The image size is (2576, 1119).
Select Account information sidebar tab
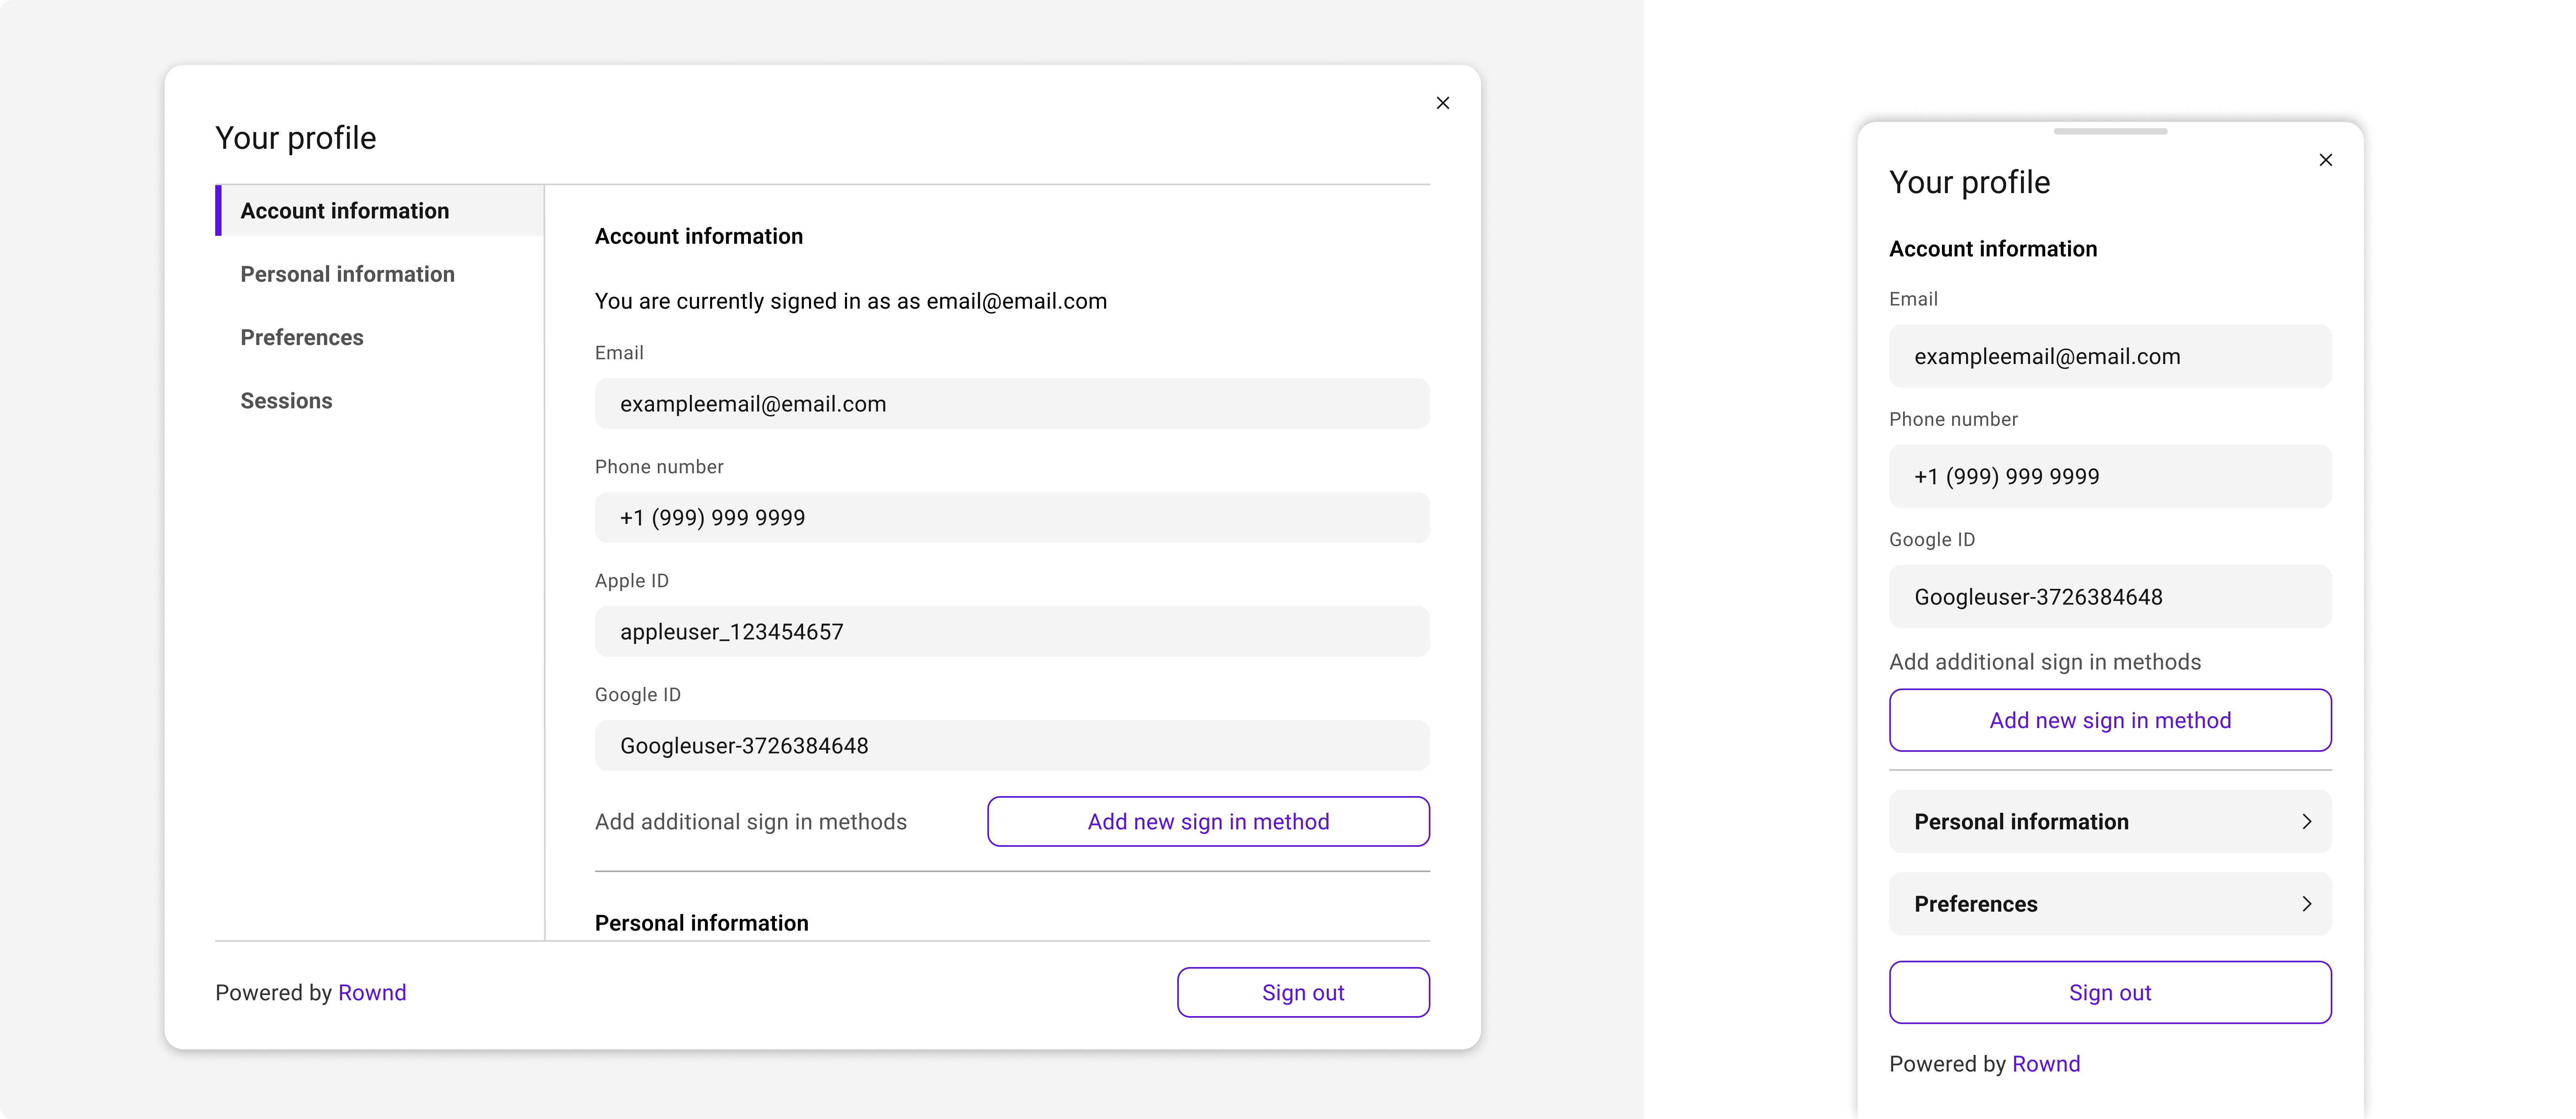click(x=345, y=211)
